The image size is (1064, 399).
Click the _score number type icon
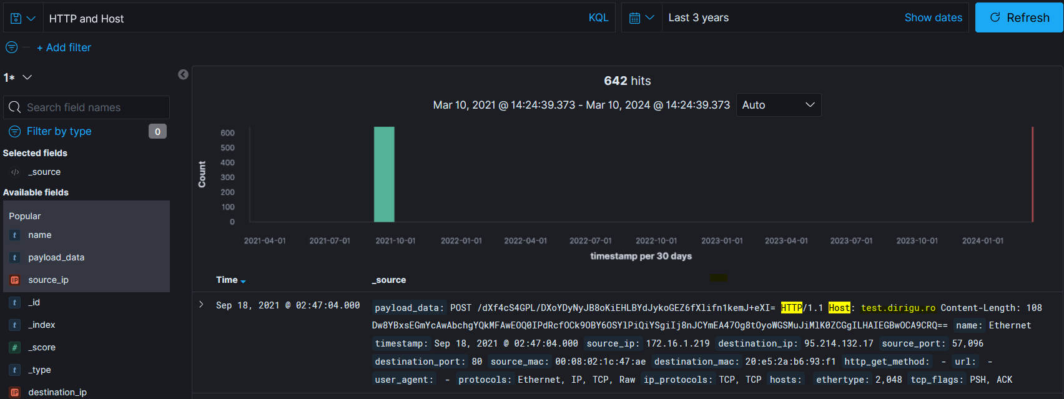pos(15,348)
